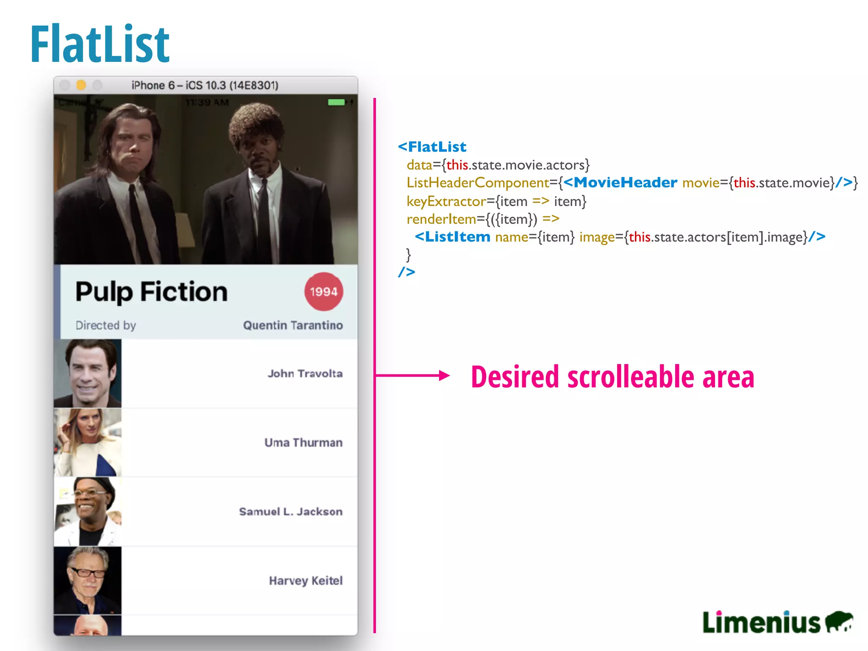The image size is (868, 651).
Task: Click the green battery status icon
Action: pyautogui.click(x=337, y=102)
